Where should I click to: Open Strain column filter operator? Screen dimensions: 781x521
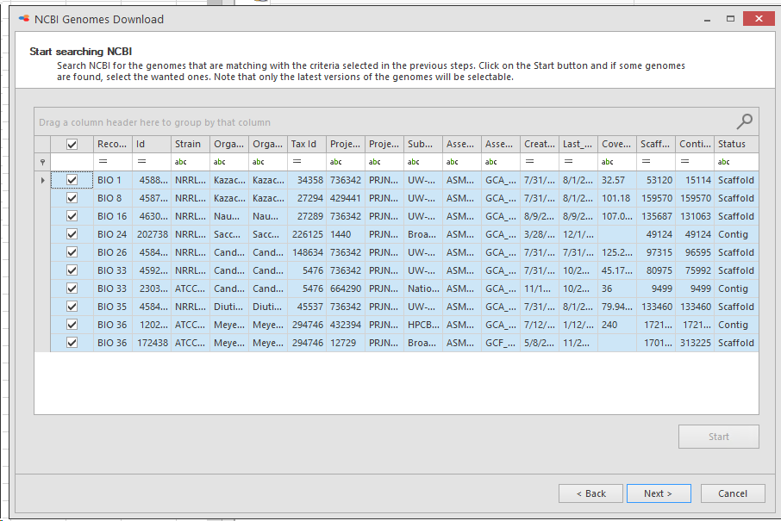pos(181,162)
